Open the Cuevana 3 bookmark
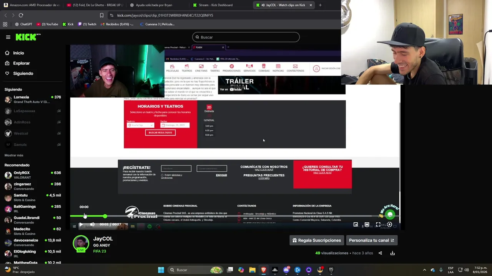Image resolution: width=492 pixels, height=276 pixels. tap(157, 24)
